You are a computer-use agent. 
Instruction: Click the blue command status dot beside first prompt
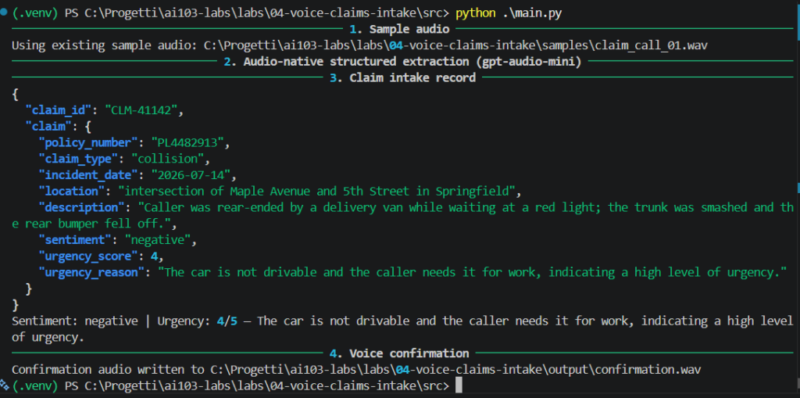coord(4,13)
